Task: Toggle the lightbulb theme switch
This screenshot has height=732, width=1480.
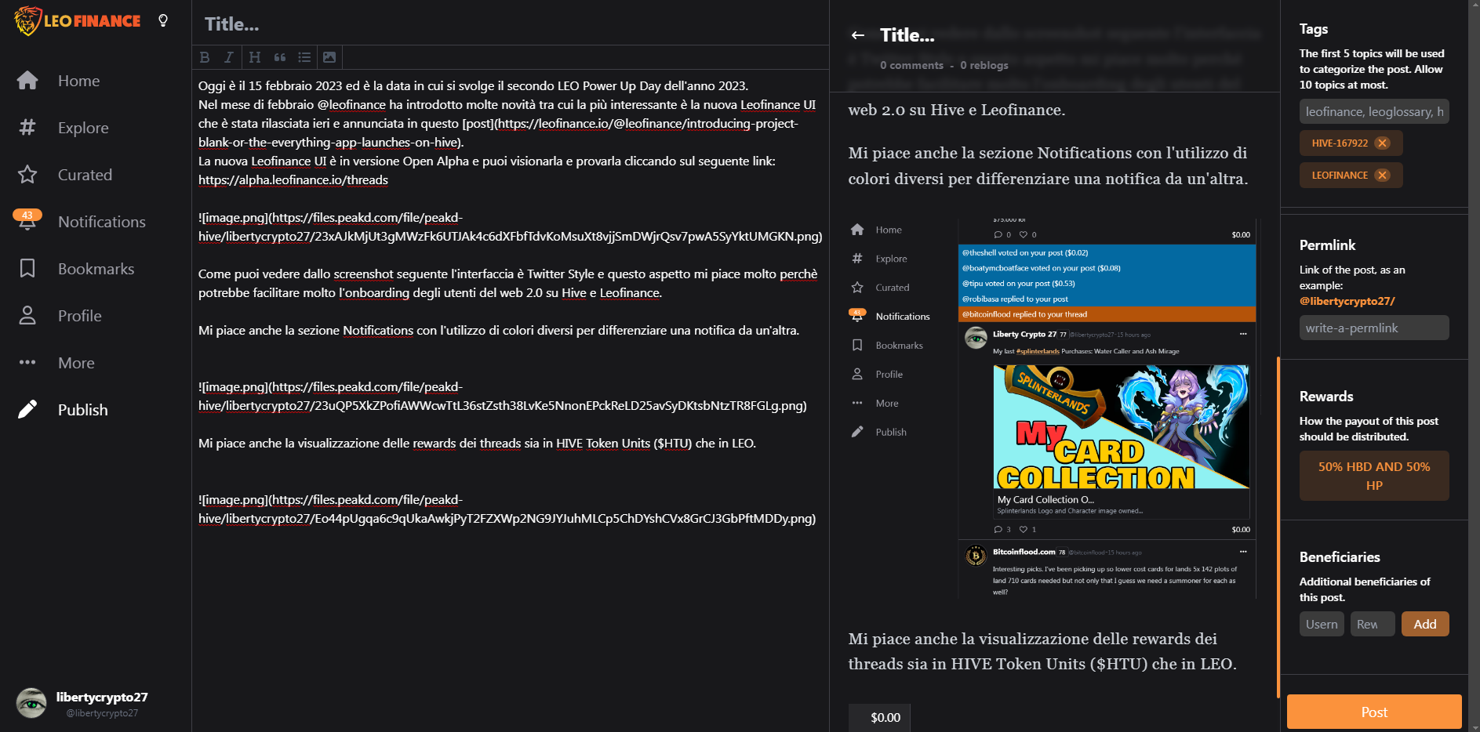Action: pyautogui.click(x=163, y=20)
